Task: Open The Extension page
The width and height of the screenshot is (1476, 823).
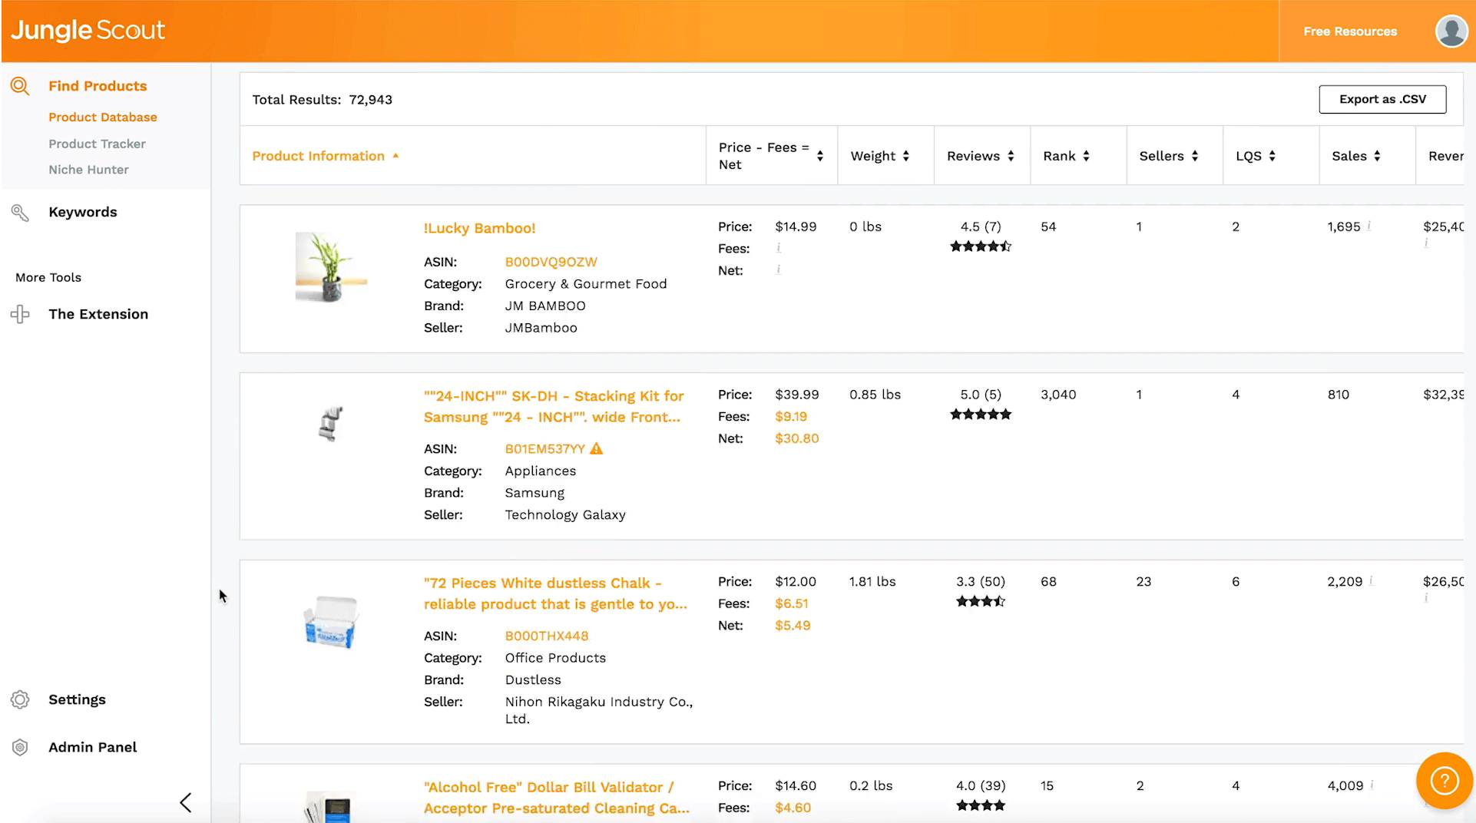Action: point(98,314)
